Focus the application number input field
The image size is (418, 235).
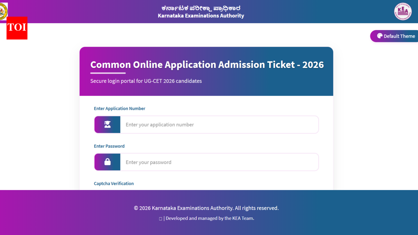[219, 125]
